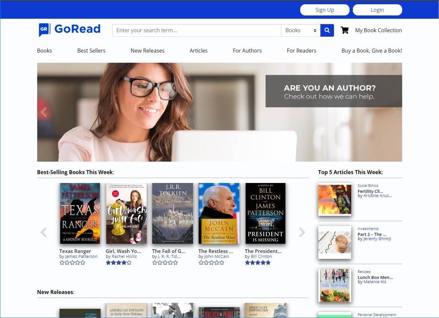439x318 pixels.
Task: Open author Melanie Kis link
Action: (x=375, y=282)
